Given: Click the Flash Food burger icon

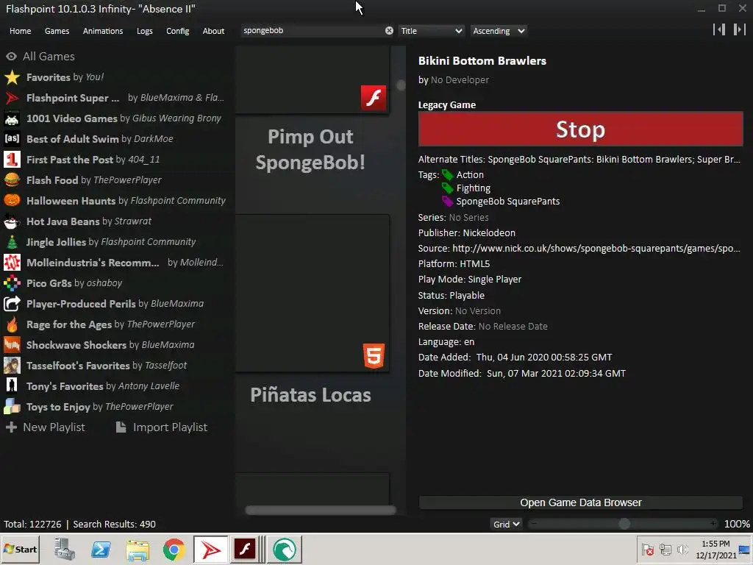Looking at the screenshot, I should click(x=12, y=180).
